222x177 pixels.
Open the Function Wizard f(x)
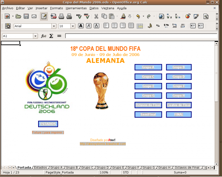[x=43, y=36]
